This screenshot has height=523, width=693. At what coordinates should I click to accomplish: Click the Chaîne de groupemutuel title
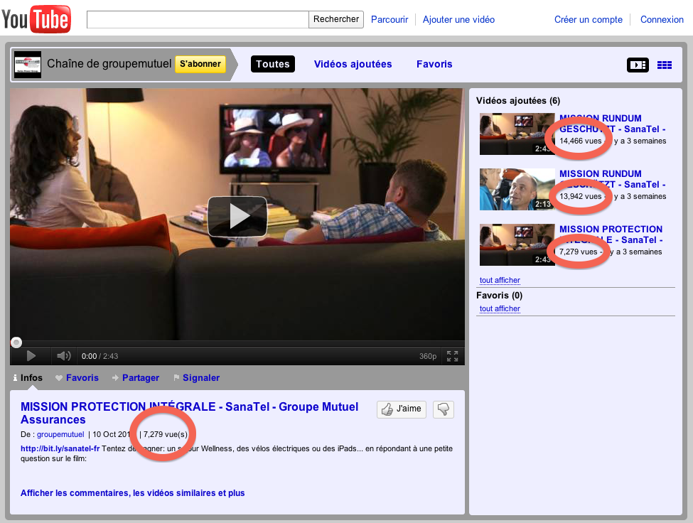(x=109, y=64)
